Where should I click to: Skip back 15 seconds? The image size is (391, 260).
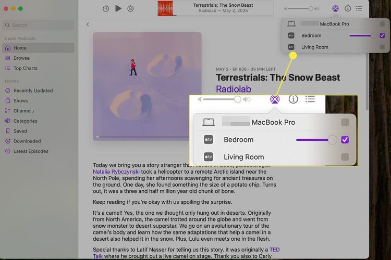(x=106, y=8)
